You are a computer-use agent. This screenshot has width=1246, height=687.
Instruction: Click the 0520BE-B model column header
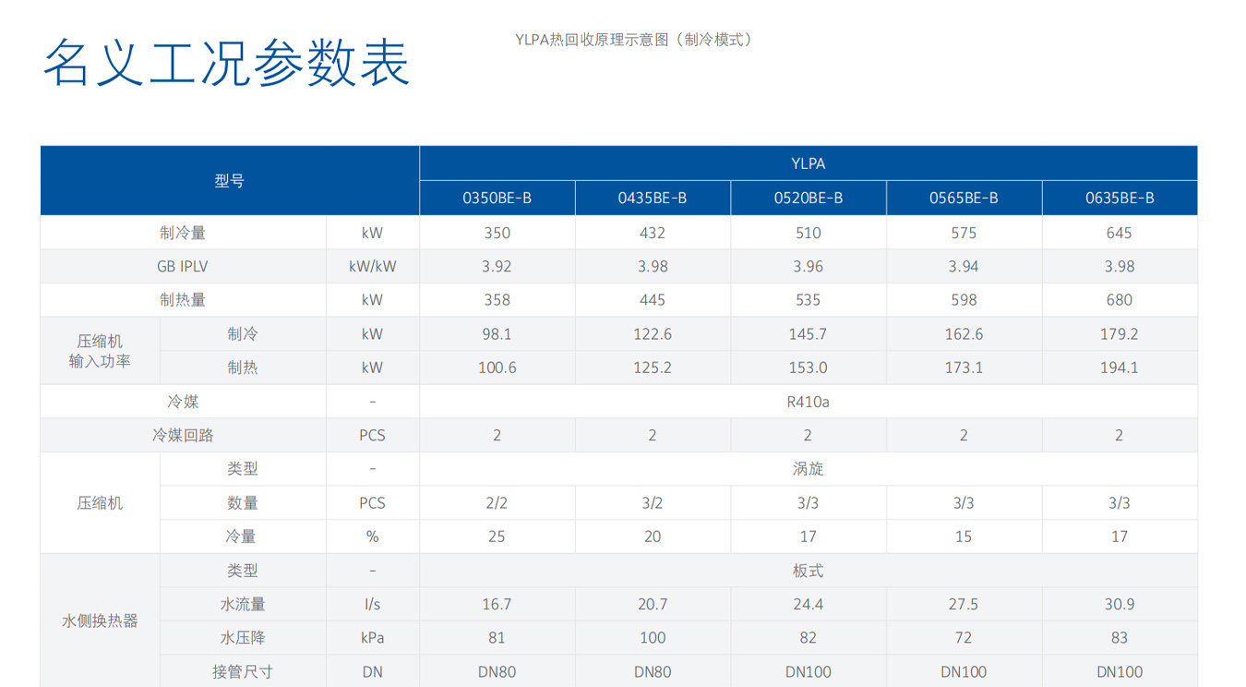pyautogui.click(x=808, y=199)
